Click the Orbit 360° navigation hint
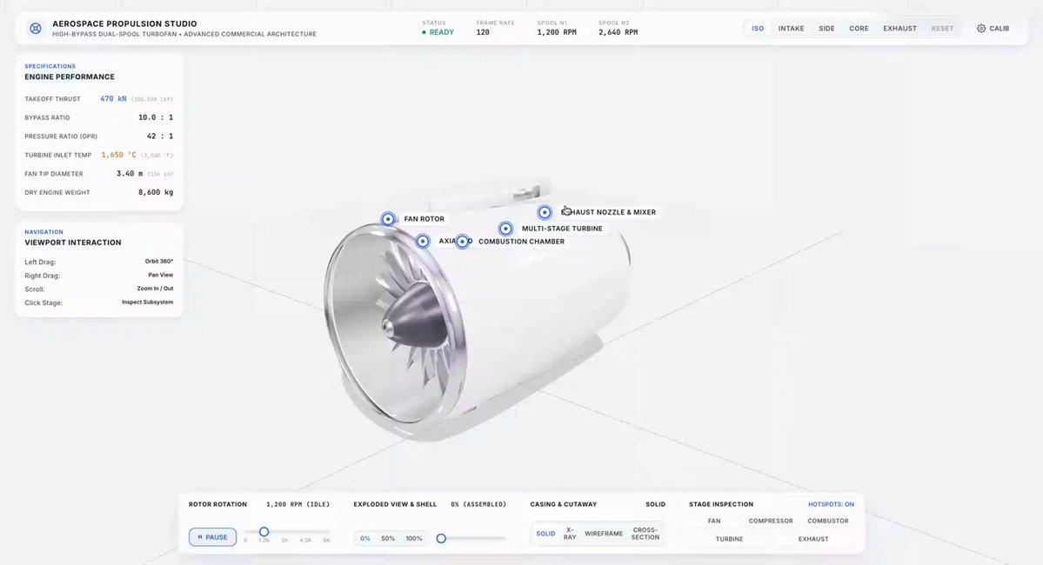The image size is (1043, 565). [x=159, y=262]
